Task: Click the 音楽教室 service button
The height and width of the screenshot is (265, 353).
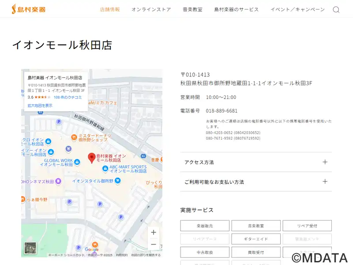Action: [x=256, y=226]
